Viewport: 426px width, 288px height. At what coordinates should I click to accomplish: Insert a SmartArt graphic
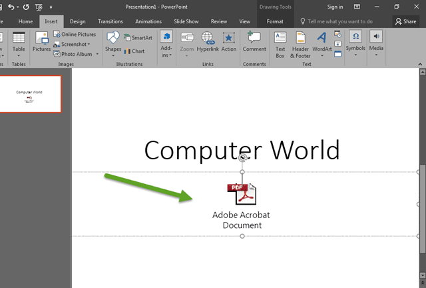tap(138, 37)
